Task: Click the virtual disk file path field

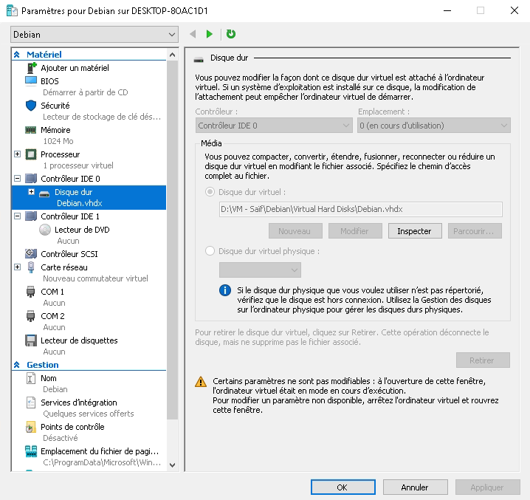Action: click(x=359, y=209)
